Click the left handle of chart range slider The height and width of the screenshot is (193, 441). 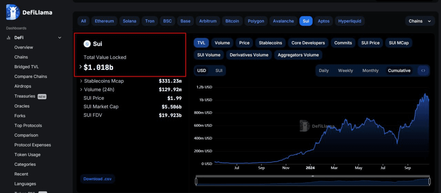click(x=196, y=181)
